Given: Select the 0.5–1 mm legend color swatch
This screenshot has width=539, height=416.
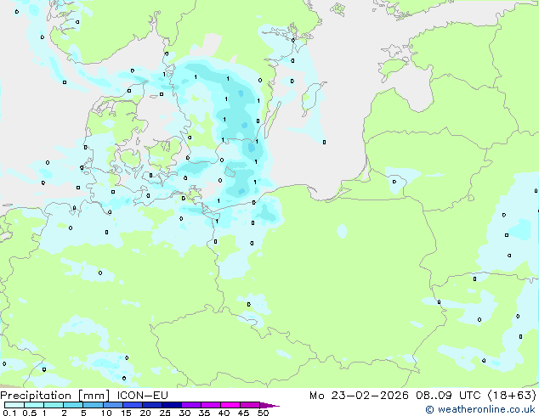Looking at the screenshot, I should click(34, 405).
